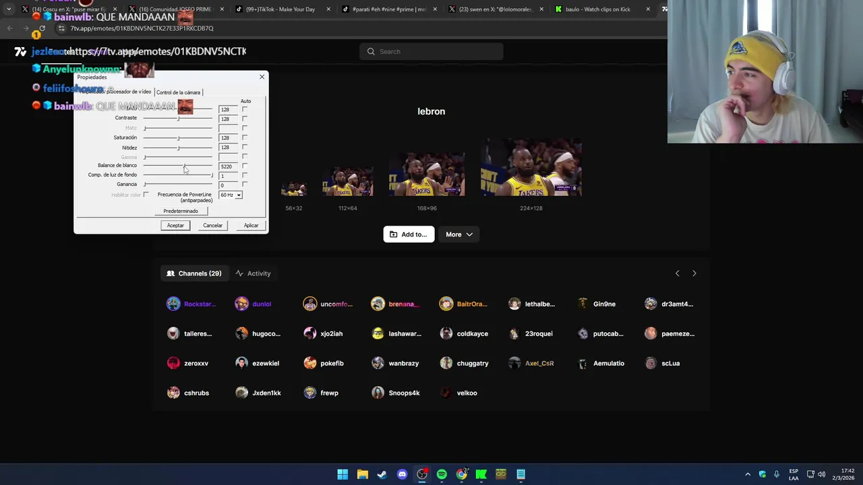Switch to Control de la cámara tab
Screen dimensions: 863x485
click(x=178, y=92)
